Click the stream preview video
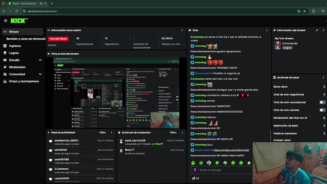Image resolution: width=327 pixels, height=184 pixels. (116, 93)
